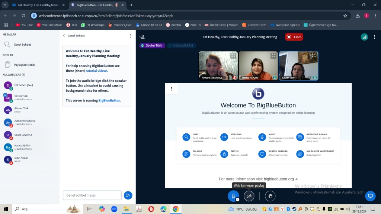Click the Webcams feature icon on slide
Screen dimensions: 381x214
point(224,137)
